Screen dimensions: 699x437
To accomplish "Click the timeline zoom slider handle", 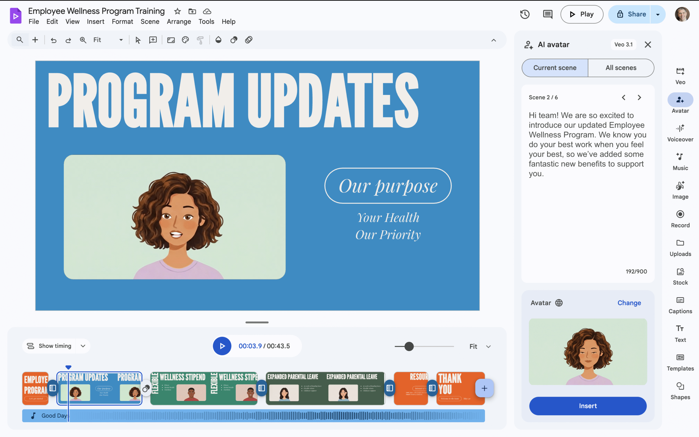I will click(x=409, y=346).
